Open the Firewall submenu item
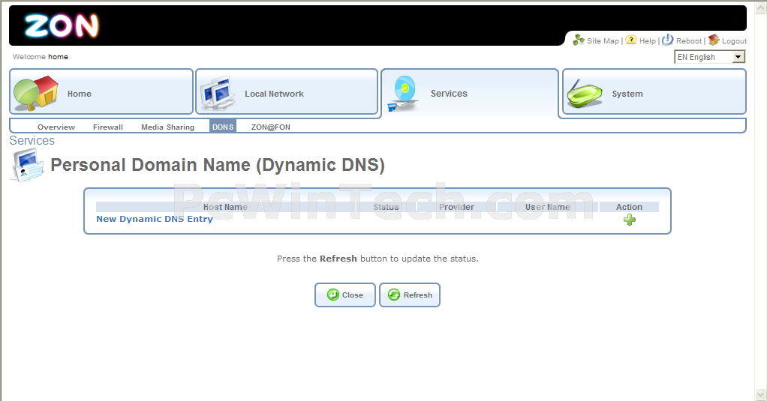 pos(107,127)
